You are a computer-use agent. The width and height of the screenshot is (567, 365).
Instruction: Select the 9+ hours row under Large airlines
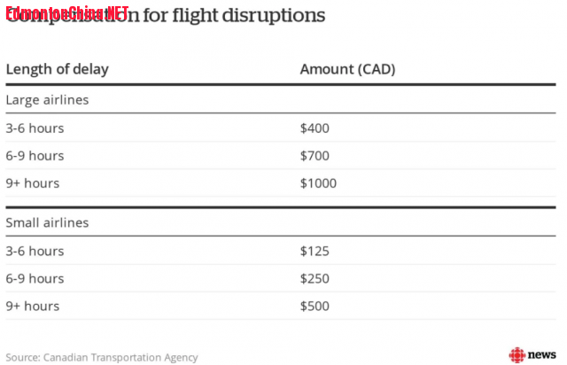point(281,183)
